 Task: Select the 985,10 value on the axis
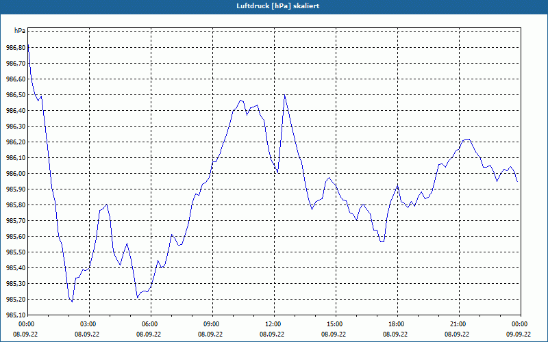[x=16, y=315]
